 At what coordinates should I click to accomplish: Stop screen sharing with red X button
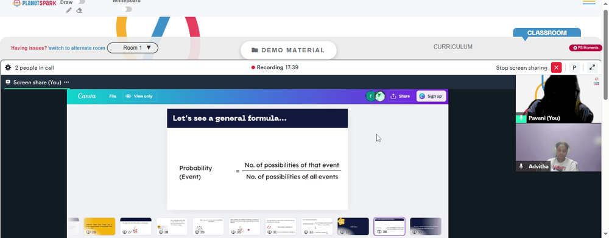[557, 67]
